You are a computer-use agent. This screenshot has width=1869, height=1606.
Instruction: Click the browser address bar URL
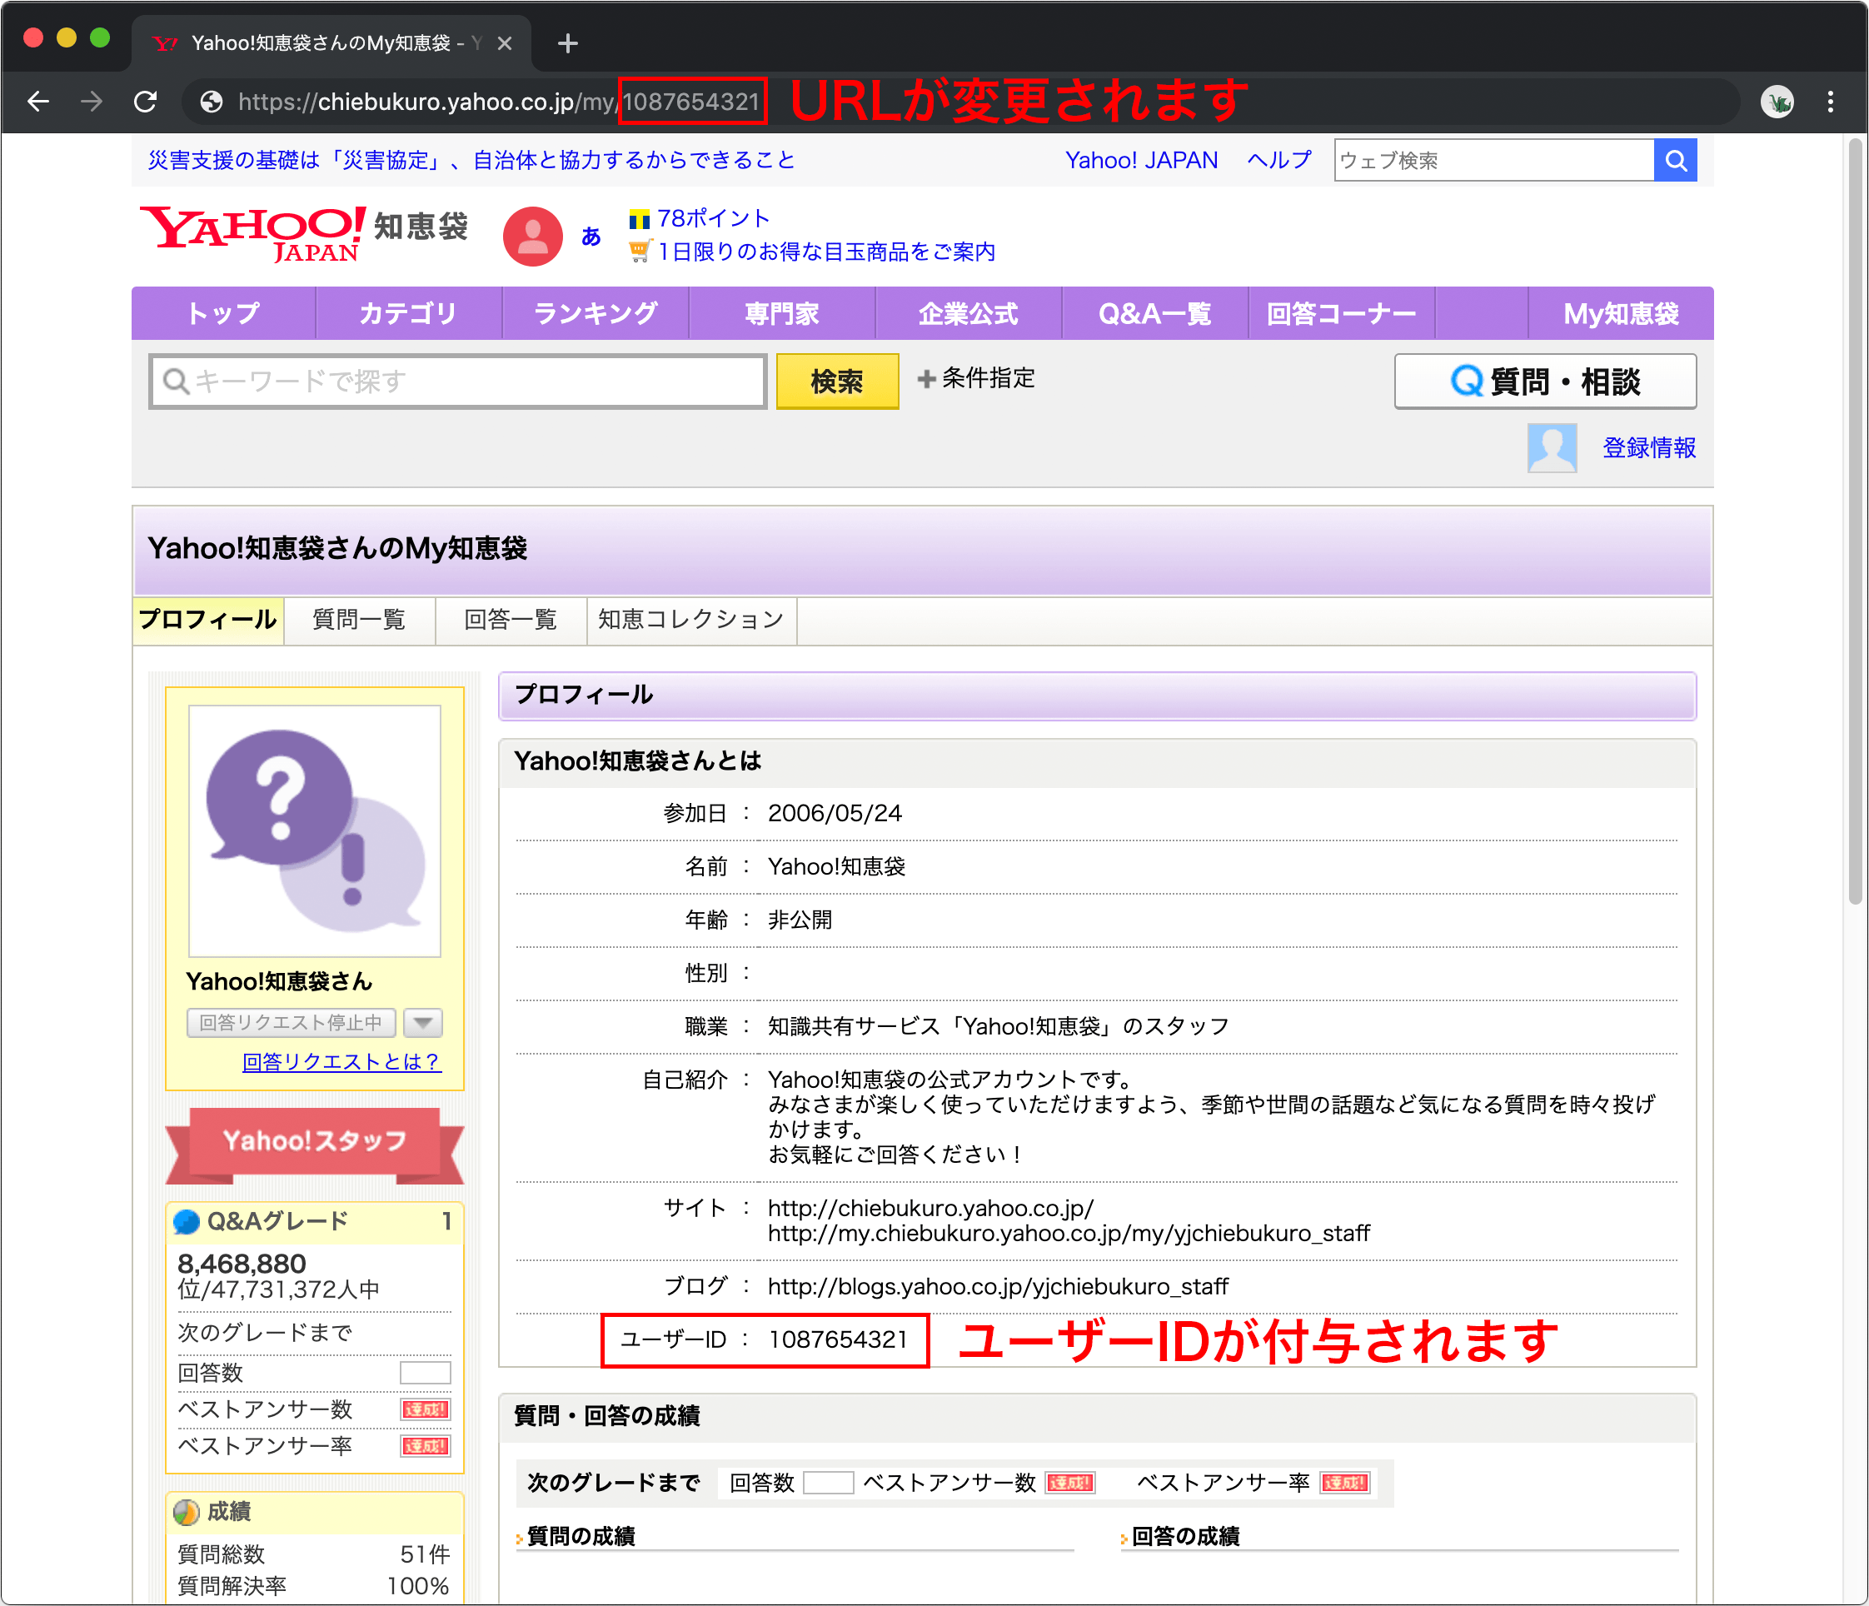(x=499, y=102)
